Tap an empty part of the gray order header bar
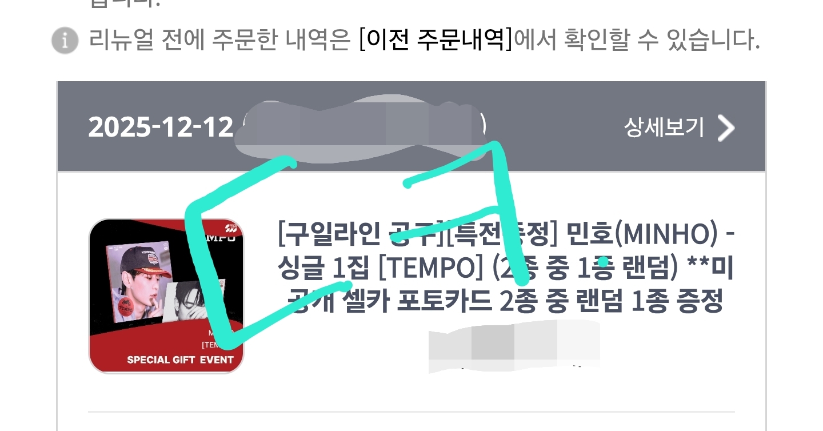 (x=554, y=127)
